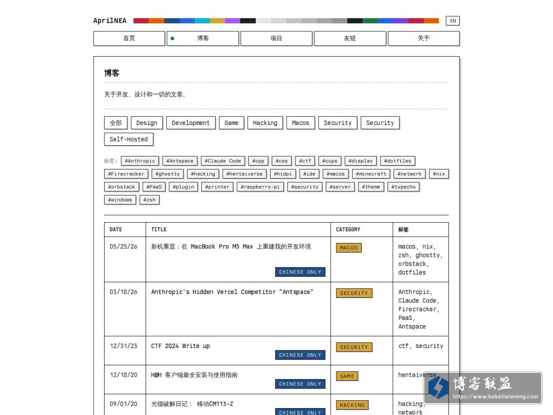
Task: Select the #nix tag
Action: click(439, 174)
